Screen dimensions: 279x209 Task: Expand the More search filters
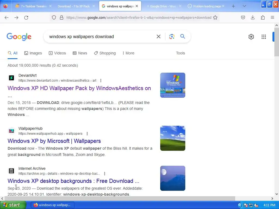(x=128, y=53)
